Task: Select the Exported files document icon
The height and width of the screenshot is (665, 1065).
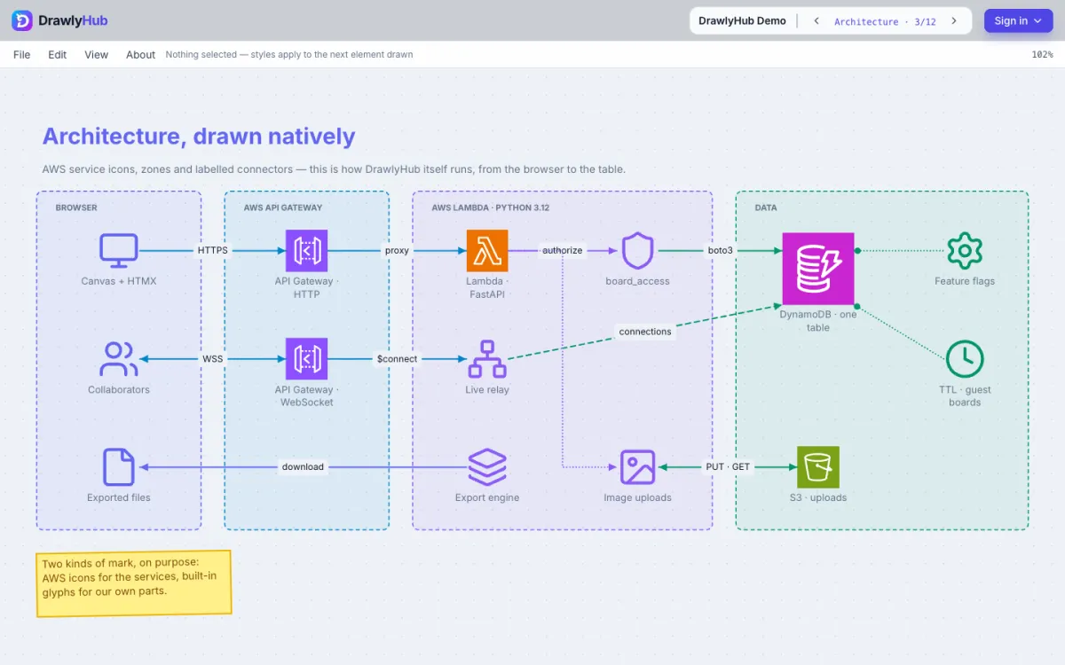Action: (x=119, y=467)
